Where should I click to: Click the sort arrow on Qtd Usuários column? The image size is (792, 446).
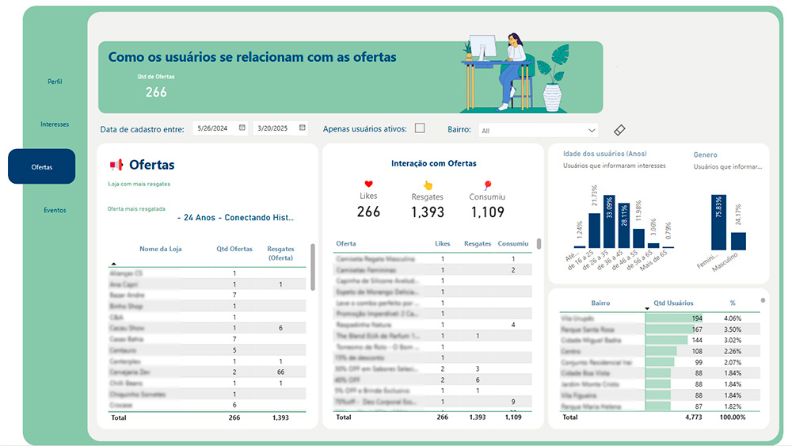tap(647, 309)
